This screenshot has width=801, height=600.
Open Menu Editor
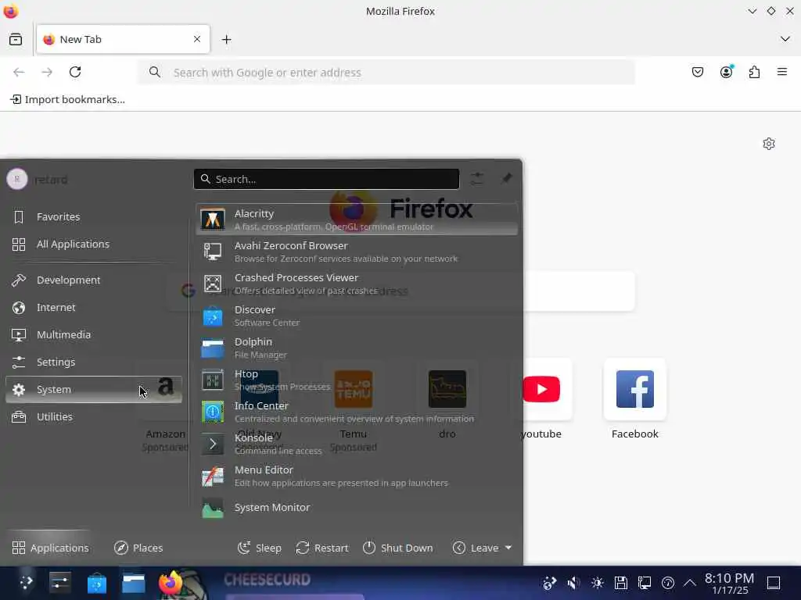357,476
